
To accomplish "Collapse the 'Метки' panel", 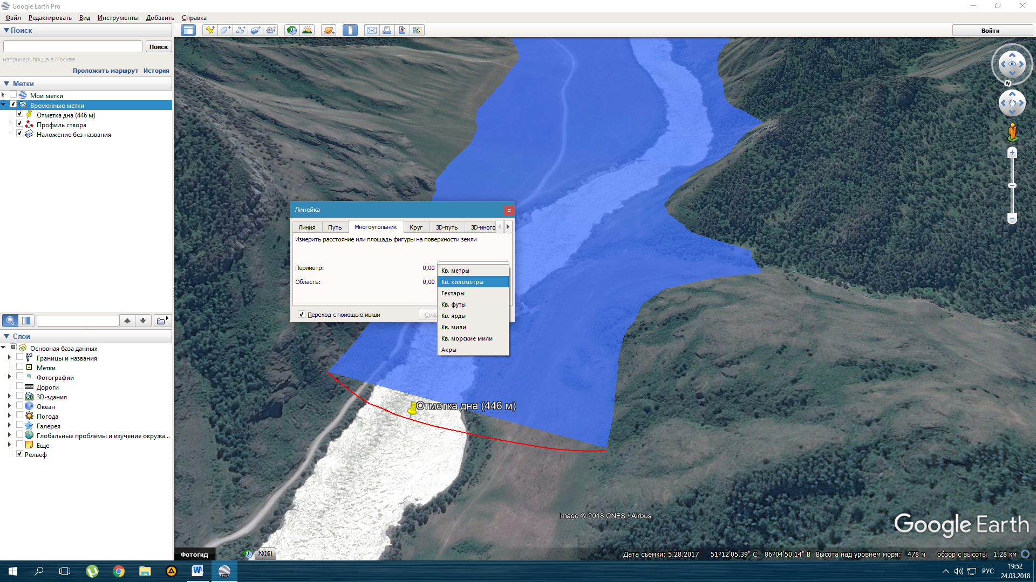I will [6, 84].
